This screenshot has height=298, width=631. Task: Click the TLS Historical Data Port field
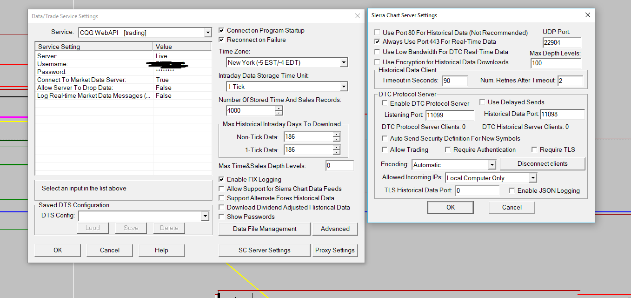477,190
